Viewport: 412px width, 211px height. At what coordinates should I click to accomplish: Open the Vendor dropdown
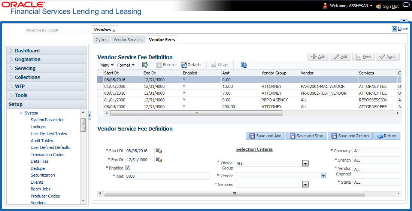[x=324, y=175]
